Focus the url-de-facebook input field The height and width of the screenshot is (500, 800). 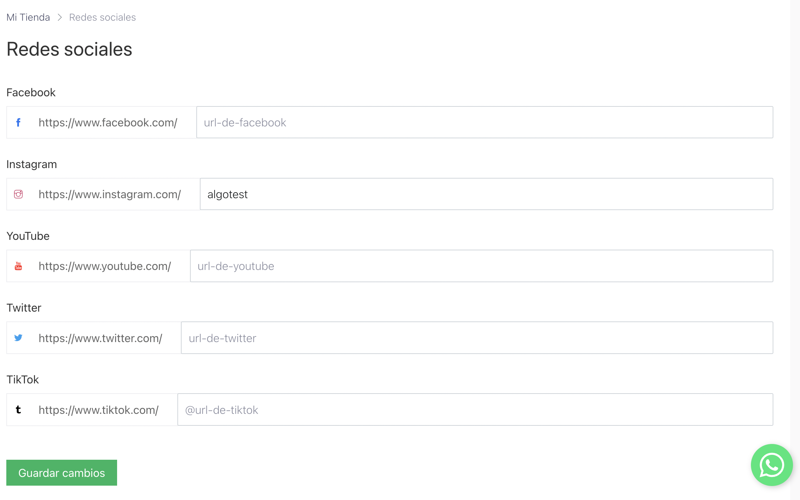pyautogui.click(x=485, y=122)
